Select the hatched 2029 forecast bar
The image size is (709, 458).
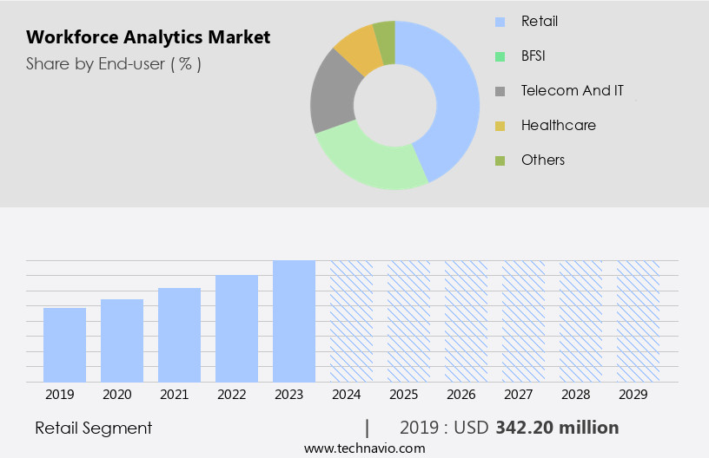pyautogui.click(x=638, y=321)
